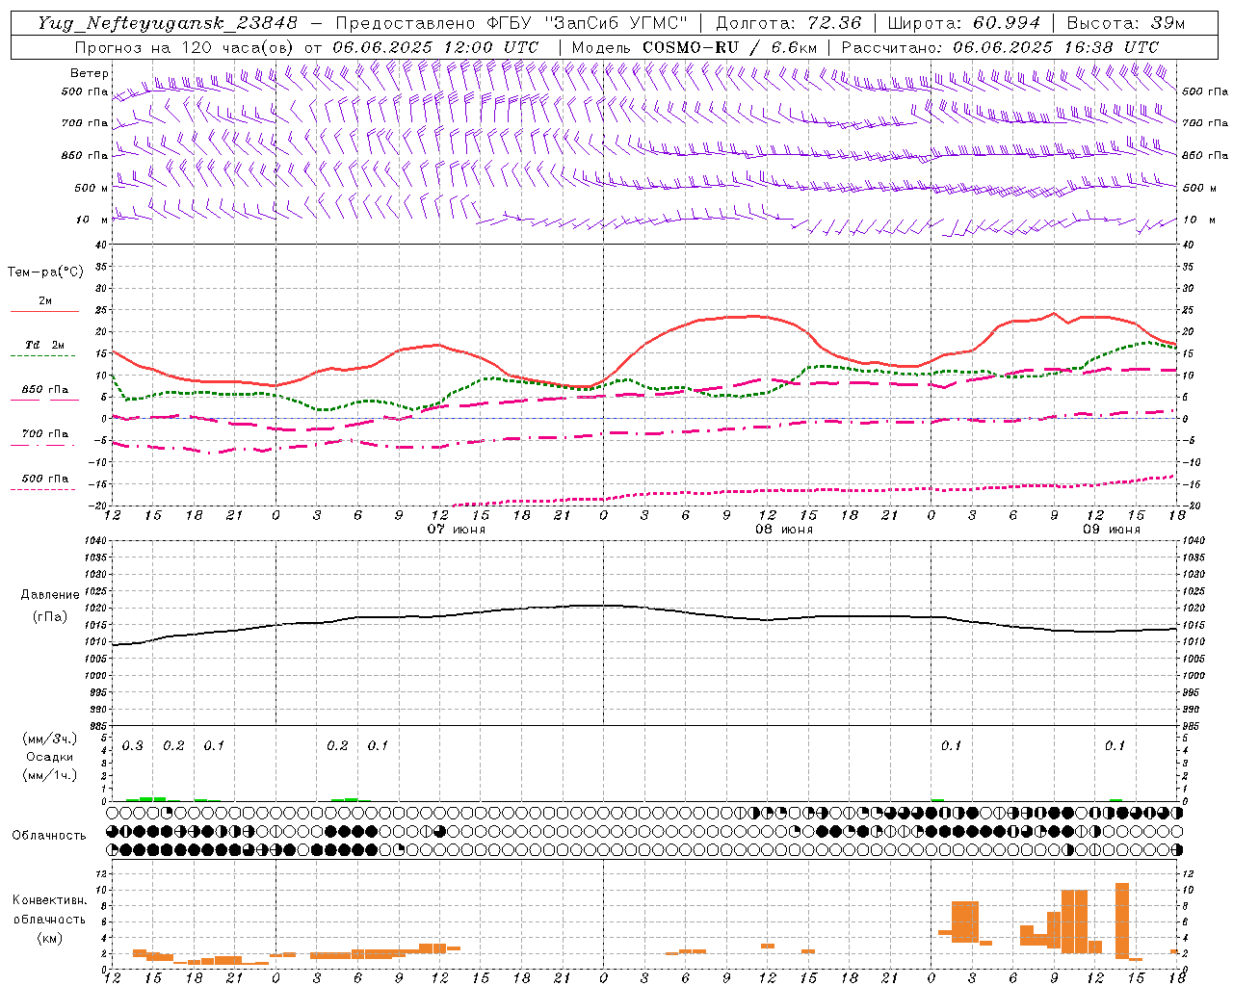Click the red solid '2м' legend line
This screenshot has width=1233, height=986.
(x=44, y=312)
